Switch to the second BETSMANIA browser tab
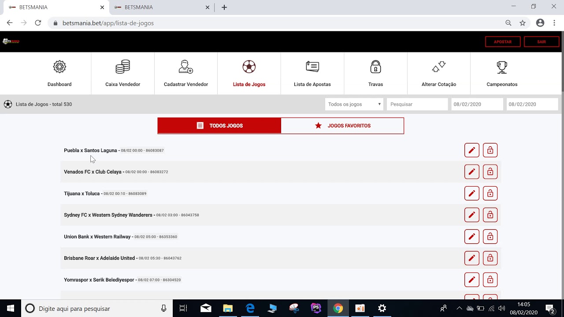Image resolution: width=564 pixels, height=317 pixels. [x=162, y=7]
